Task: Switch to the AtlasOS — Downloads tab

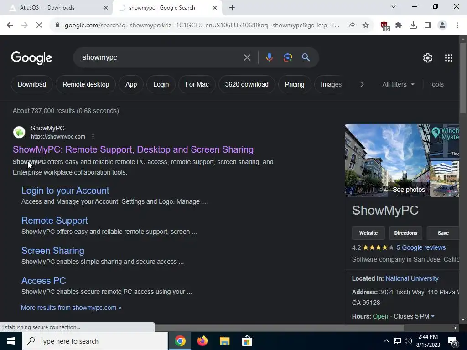Action: click(57, 8)
